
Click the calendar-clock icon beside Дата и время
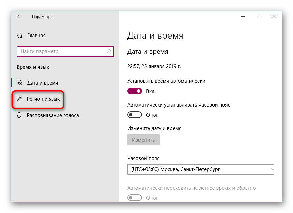point(20,83)
